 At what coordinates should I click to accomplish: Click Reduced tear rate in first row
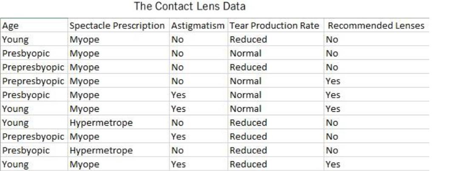click(x=276, y=39)
